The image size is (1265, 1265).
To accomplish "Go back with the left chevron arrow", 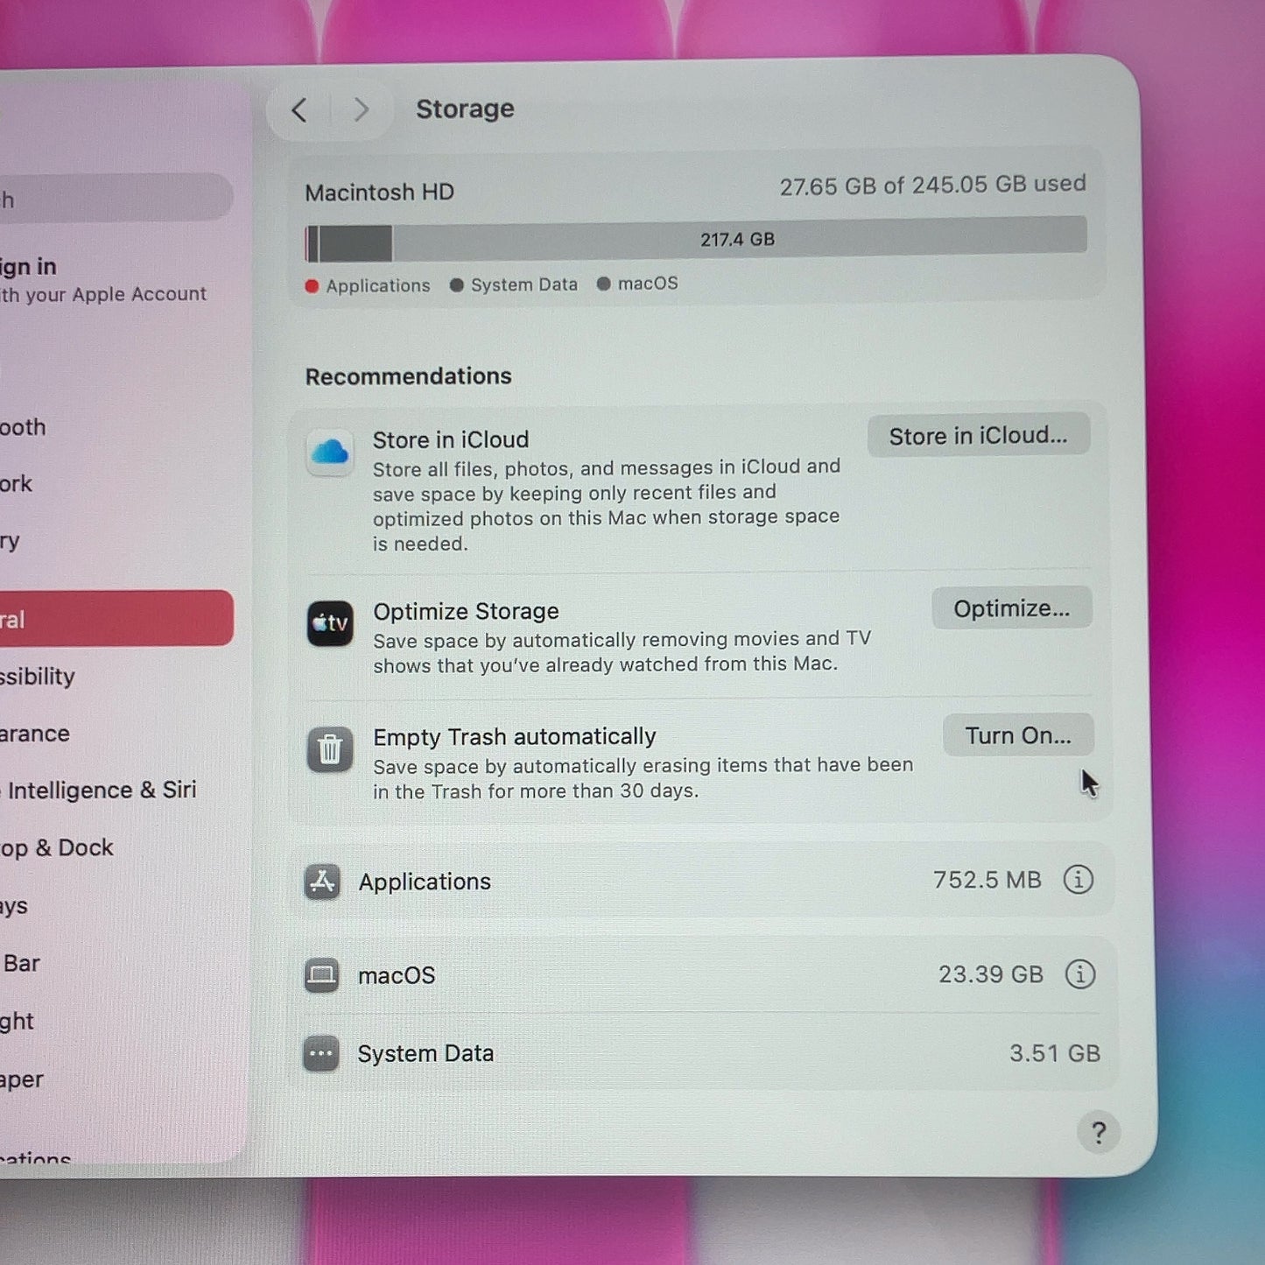I will click(x=299, y=110).
